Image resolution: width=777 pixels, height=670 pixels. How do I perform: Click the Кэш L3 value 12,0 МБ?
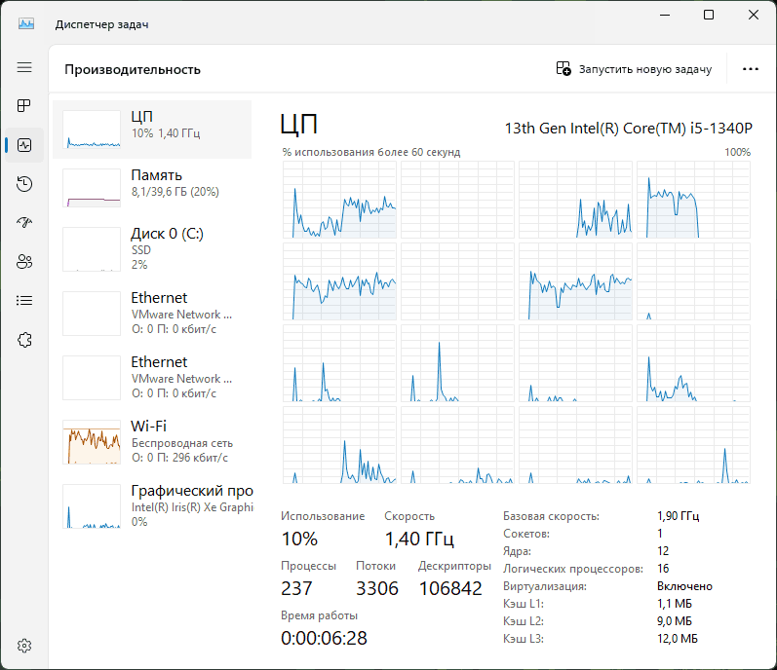pos(678,639)
